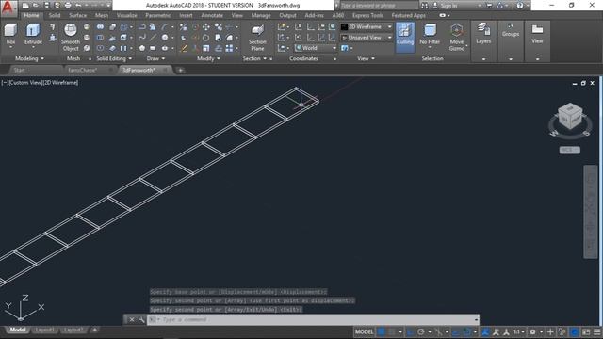Select the Array tool in Modify panel
Viewport: 603px width, 339px height.
[229, 48]
